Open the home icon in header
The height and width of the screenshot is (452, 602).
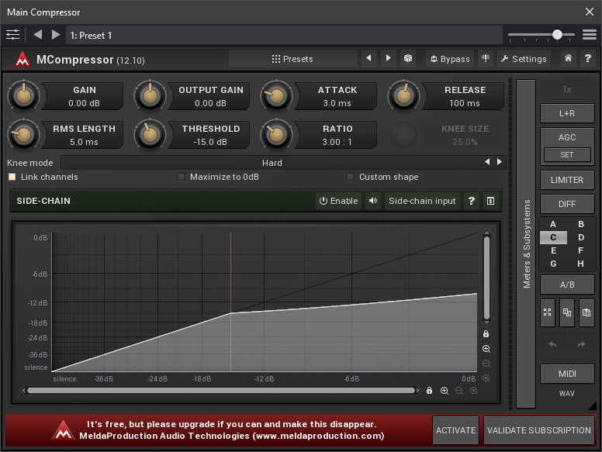click(568, 58)
